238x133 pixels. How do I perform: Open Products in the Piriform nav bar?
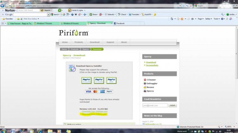(79, 42)
